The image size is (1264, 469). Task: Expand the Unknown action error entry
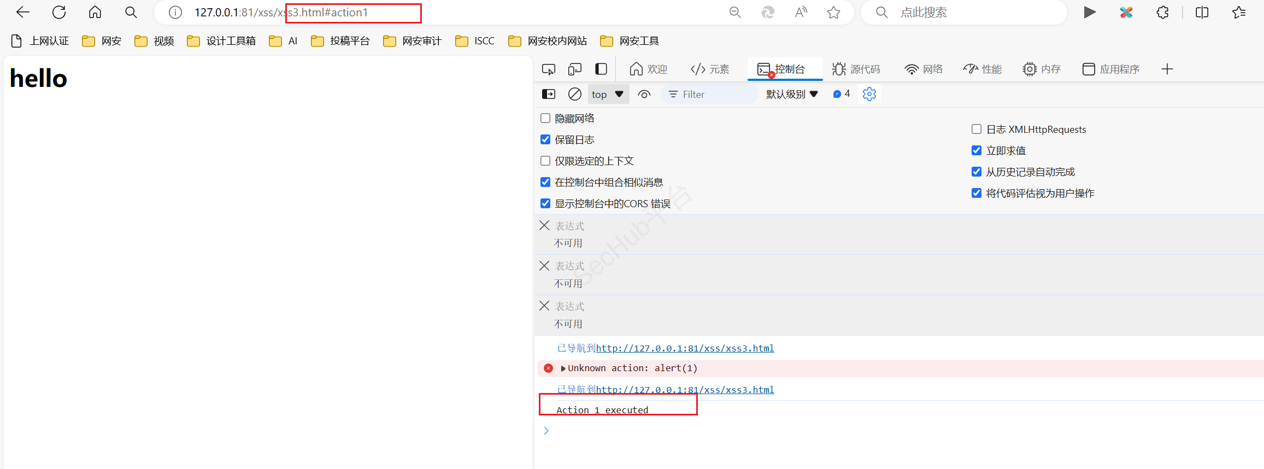click(563, 368)
